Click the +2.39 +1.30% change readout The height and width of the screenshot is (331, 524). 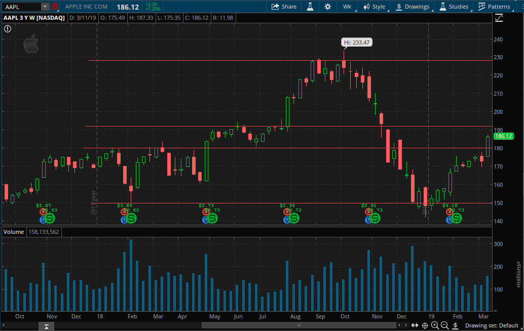point(153,7)
